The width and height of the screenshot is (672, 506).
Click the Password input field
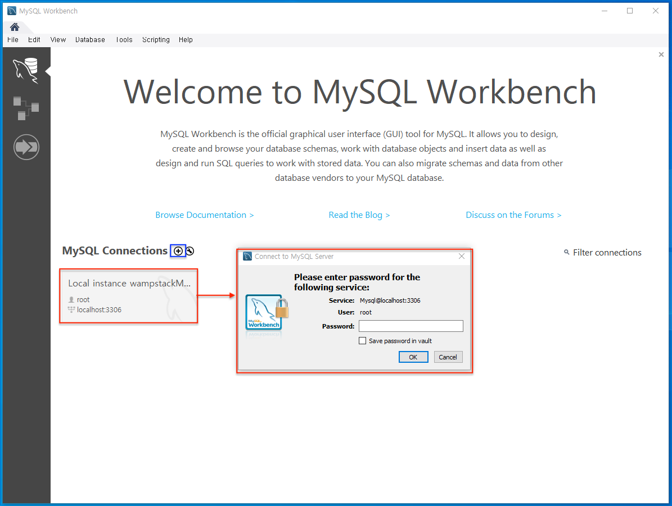click(411, 326)
